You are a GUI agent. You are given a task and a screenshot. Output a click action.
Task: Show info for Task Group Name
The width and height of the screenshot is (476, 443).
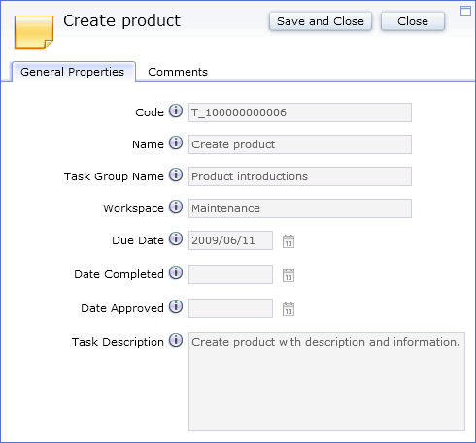coord(176,174)
